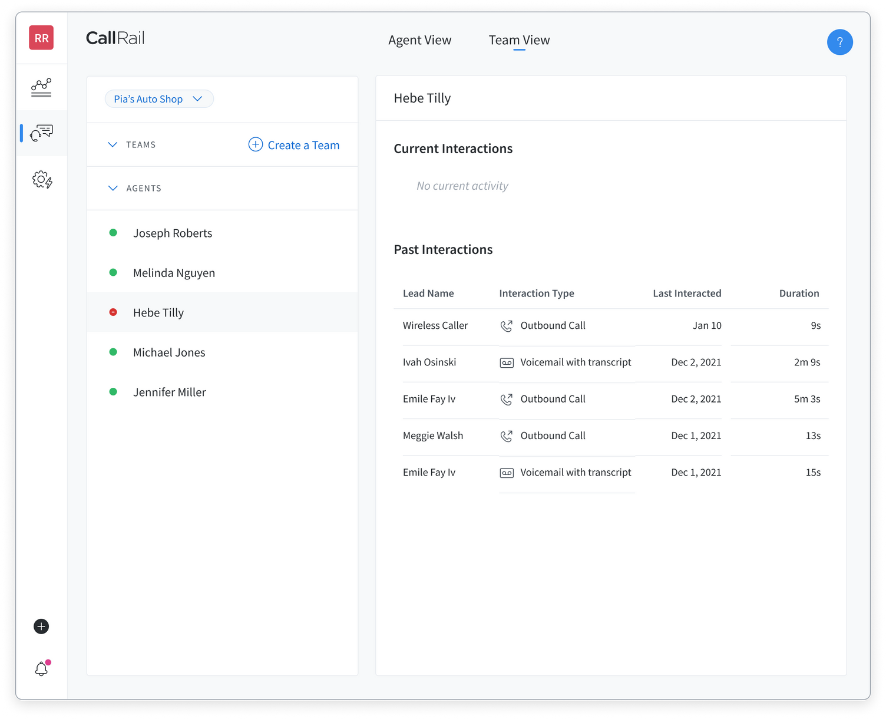Select agent Joseph Roberts

click(x=172, y=233)
